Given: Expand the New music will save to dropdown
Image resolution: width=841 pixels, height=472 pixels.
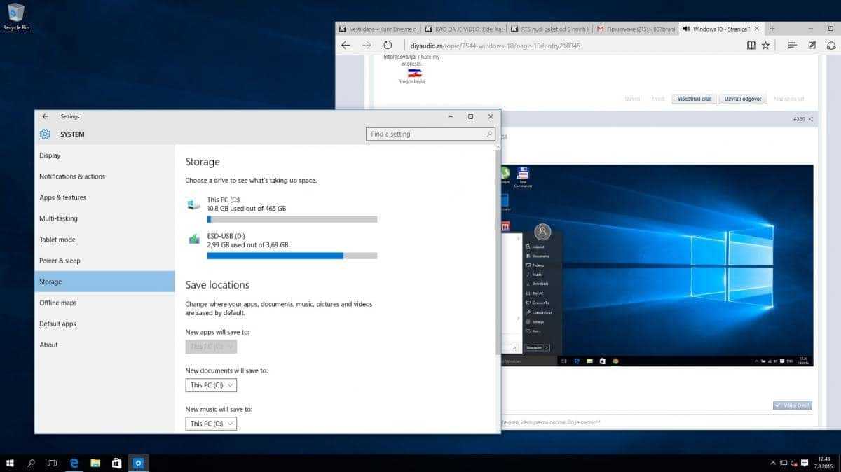Looking at the screenshot, I should [x=211, y=424].
